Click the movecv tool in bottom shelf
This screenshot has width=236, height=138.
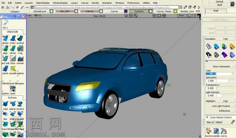coord(209,131)
